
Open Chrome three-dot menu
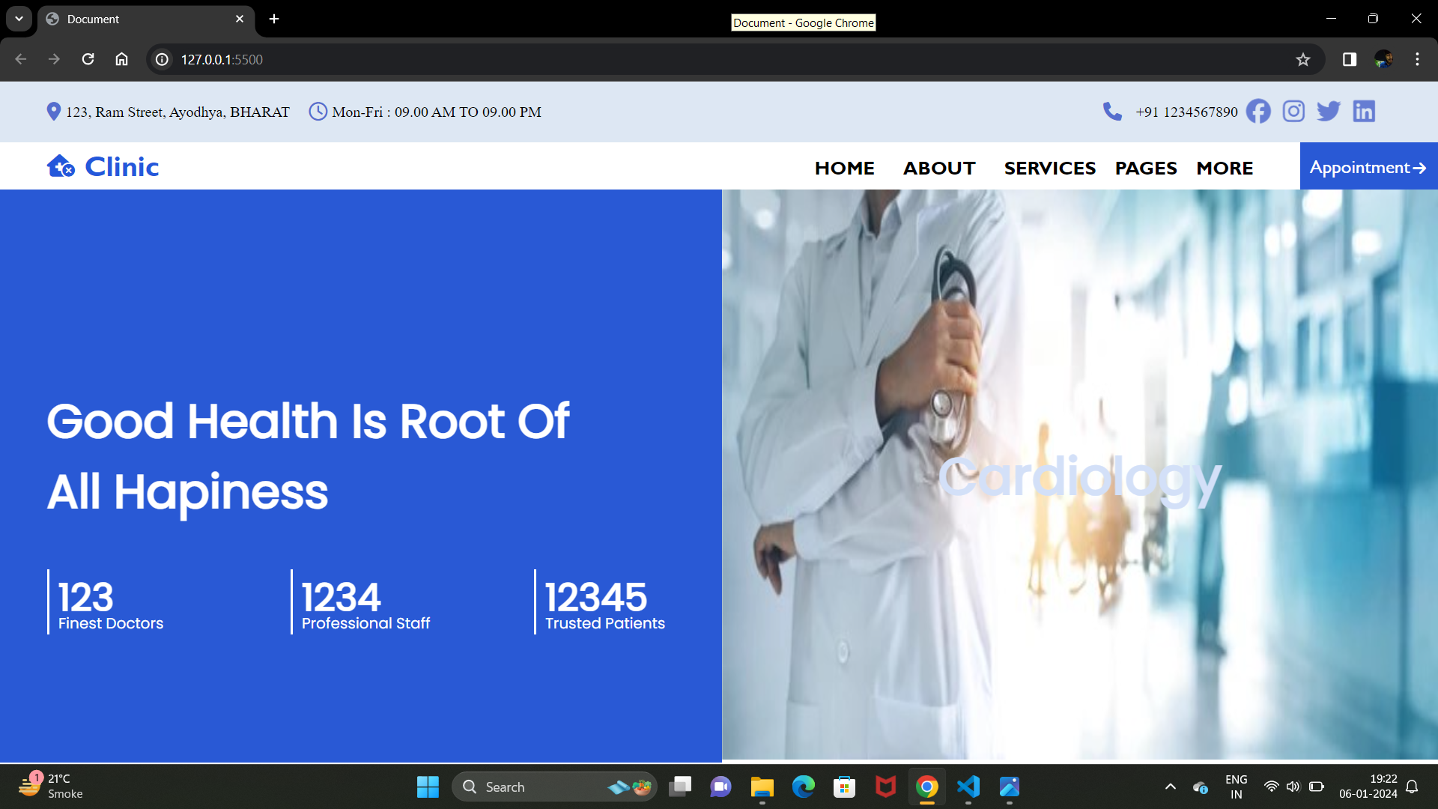(1417, 59)
